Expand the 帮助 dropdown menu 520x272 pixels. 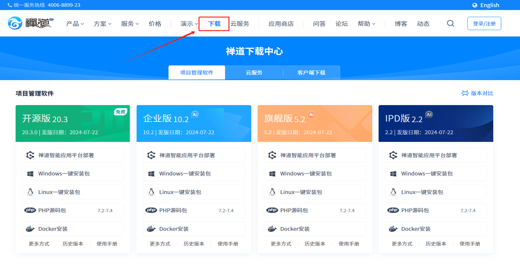(x=366, y=24)
